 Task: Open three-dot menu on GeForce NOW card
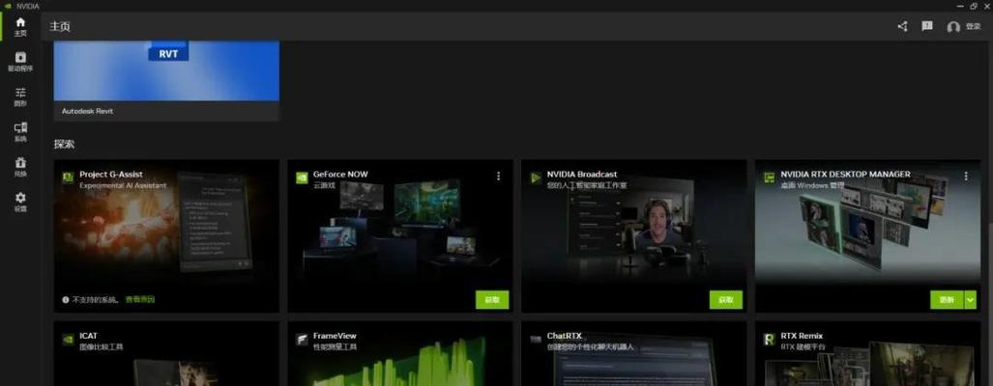click(498, 176)
